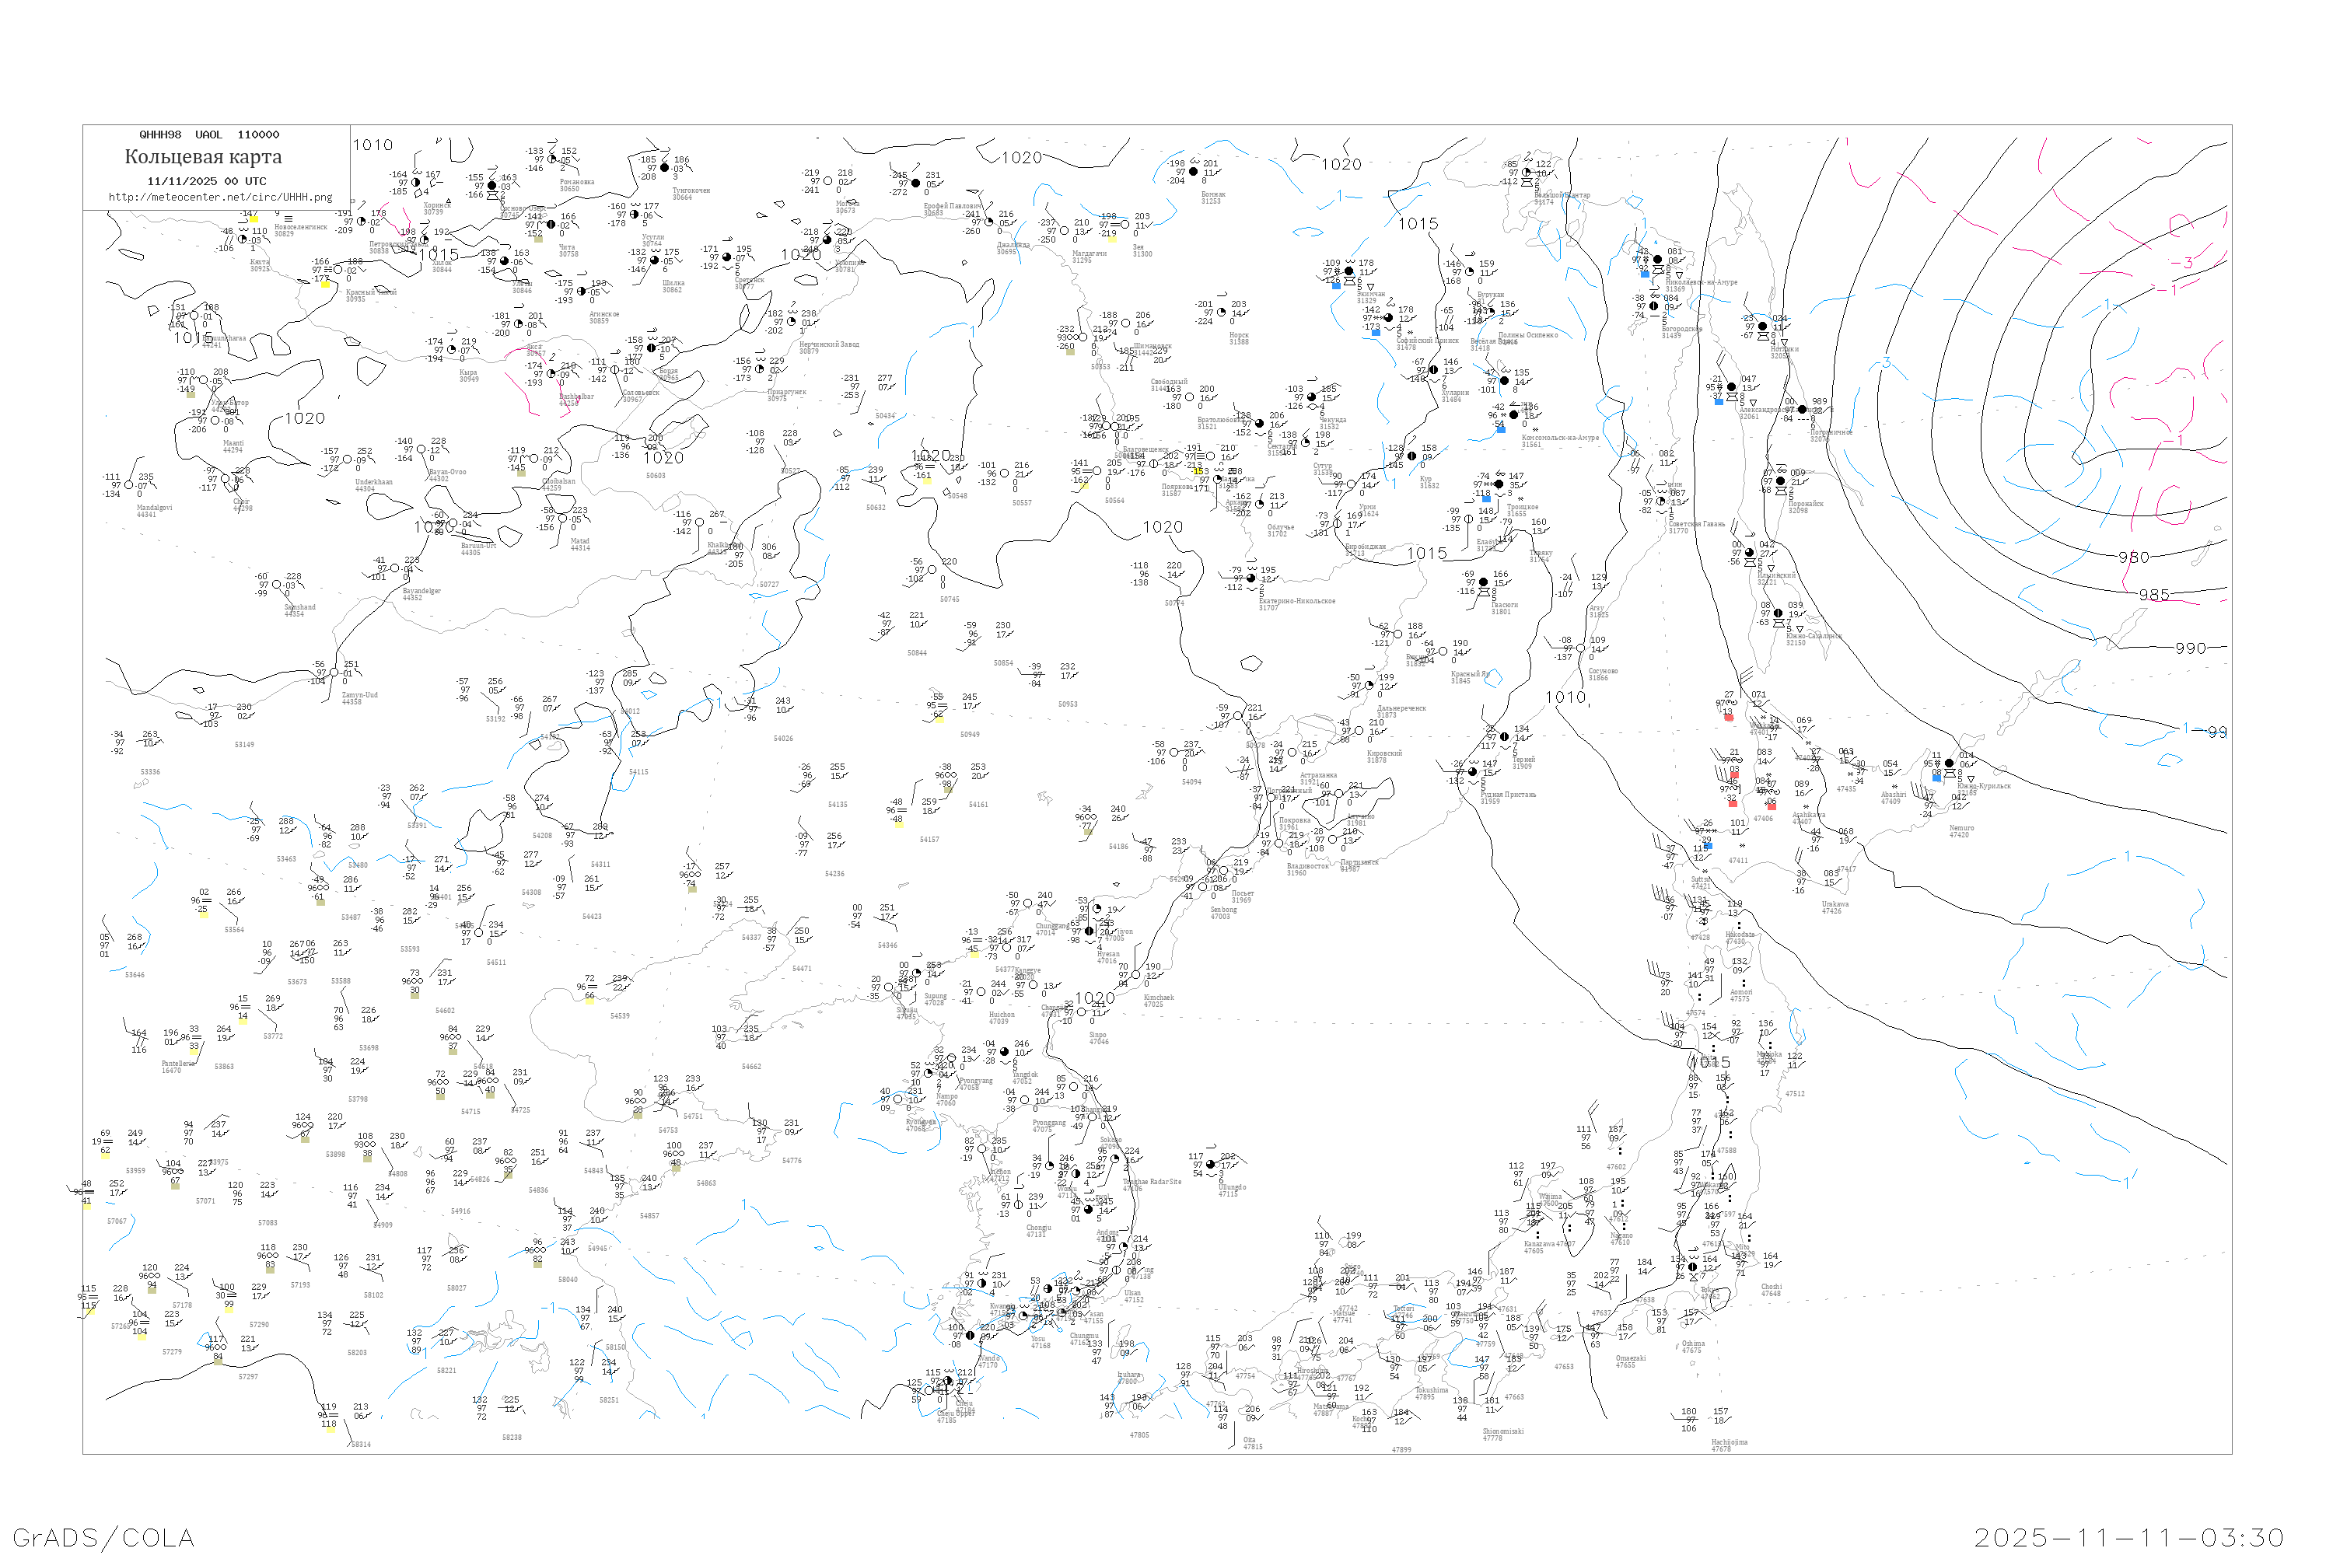This screenshot has width=2333, height=1555.
Task: Click the 'Нерчинский Завод 30879' station label
Action: coord(829,347)
